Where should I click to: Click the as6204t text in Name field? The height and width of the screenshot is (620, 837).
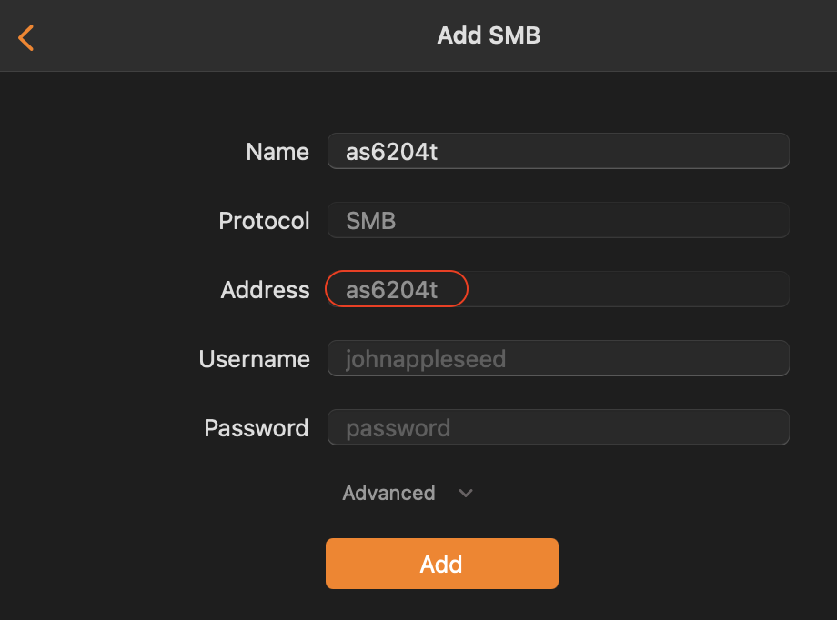coord(391,152)
